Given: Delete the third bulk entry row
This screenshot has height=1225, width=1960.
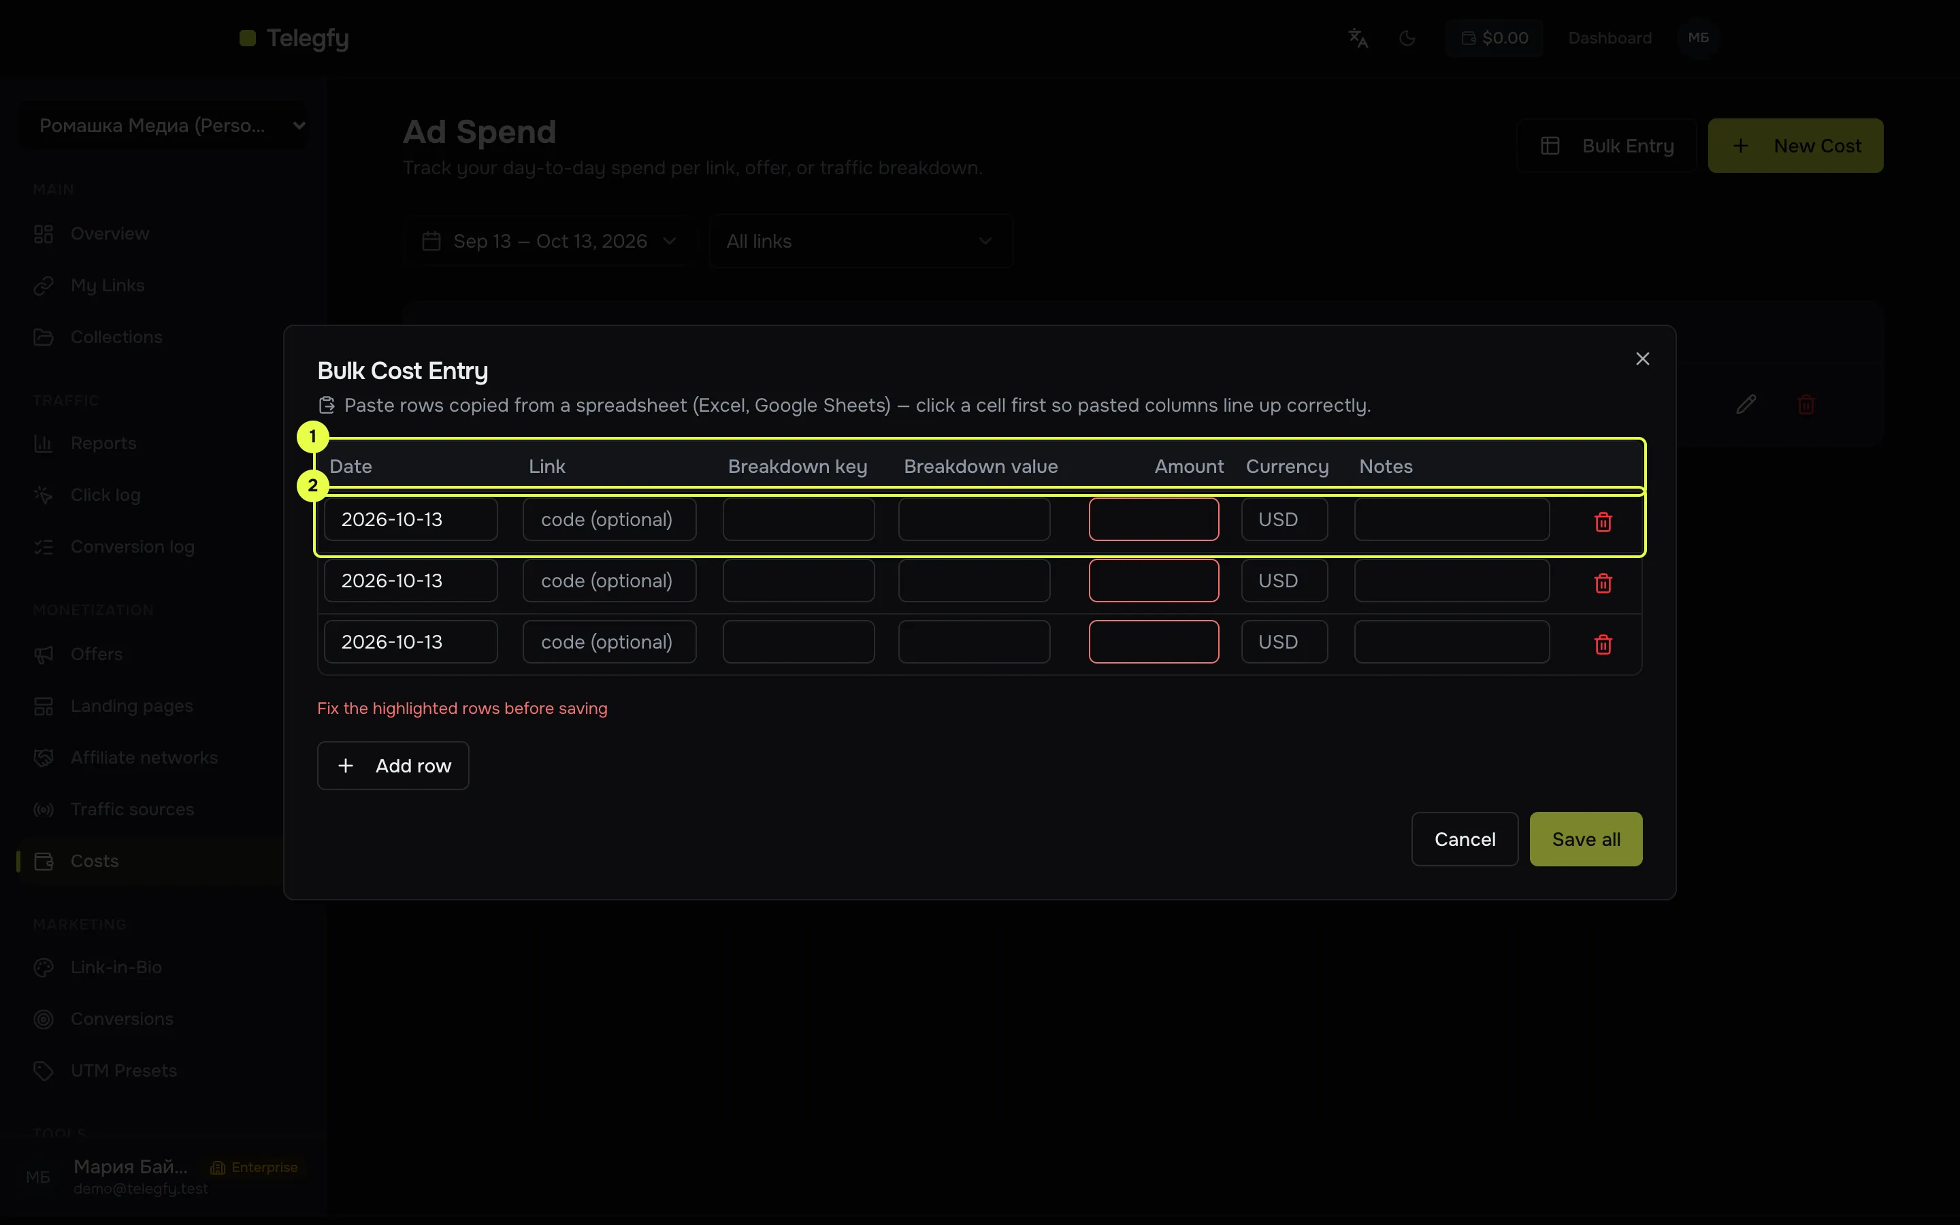Looking at the screenshot, I should pos(1603,644).
